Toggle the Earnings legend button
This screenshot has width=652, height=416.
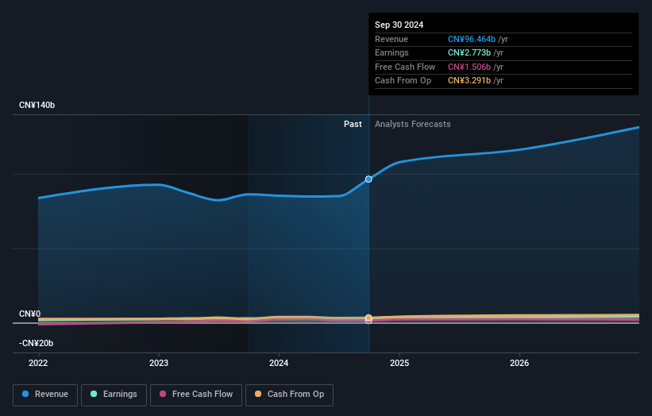[x=114, y=395]
